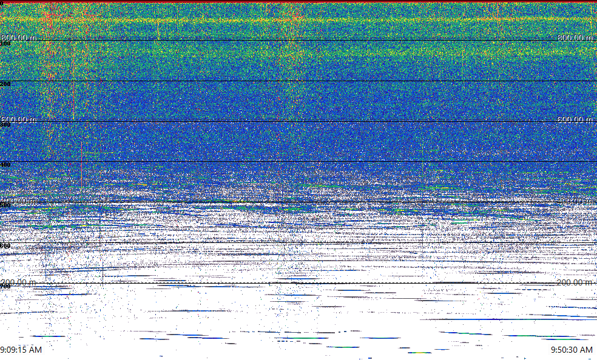Viewport: 597px width, 360px height.
Task: Select the left-side 200.00 m range label
Action: tap(19, 282)
